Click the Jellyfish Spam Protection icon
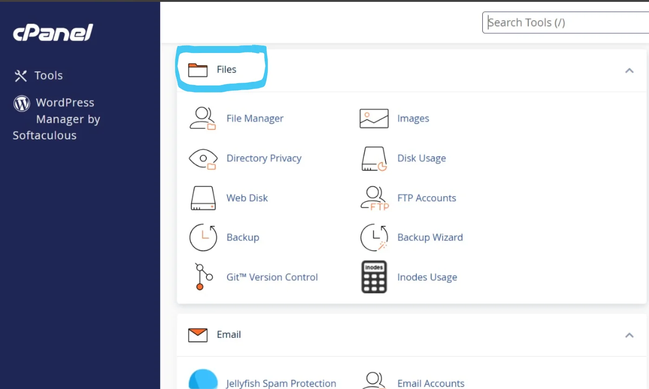The height and width of the screenshot is (389, 649). click(203, 380)
